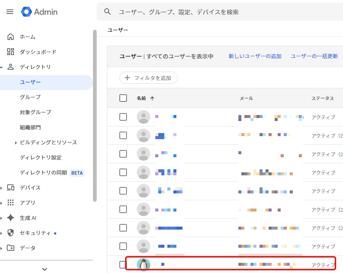Click the セキュリティ shield icon
Viewport: 343px width, 273px height.
(11, 233)
